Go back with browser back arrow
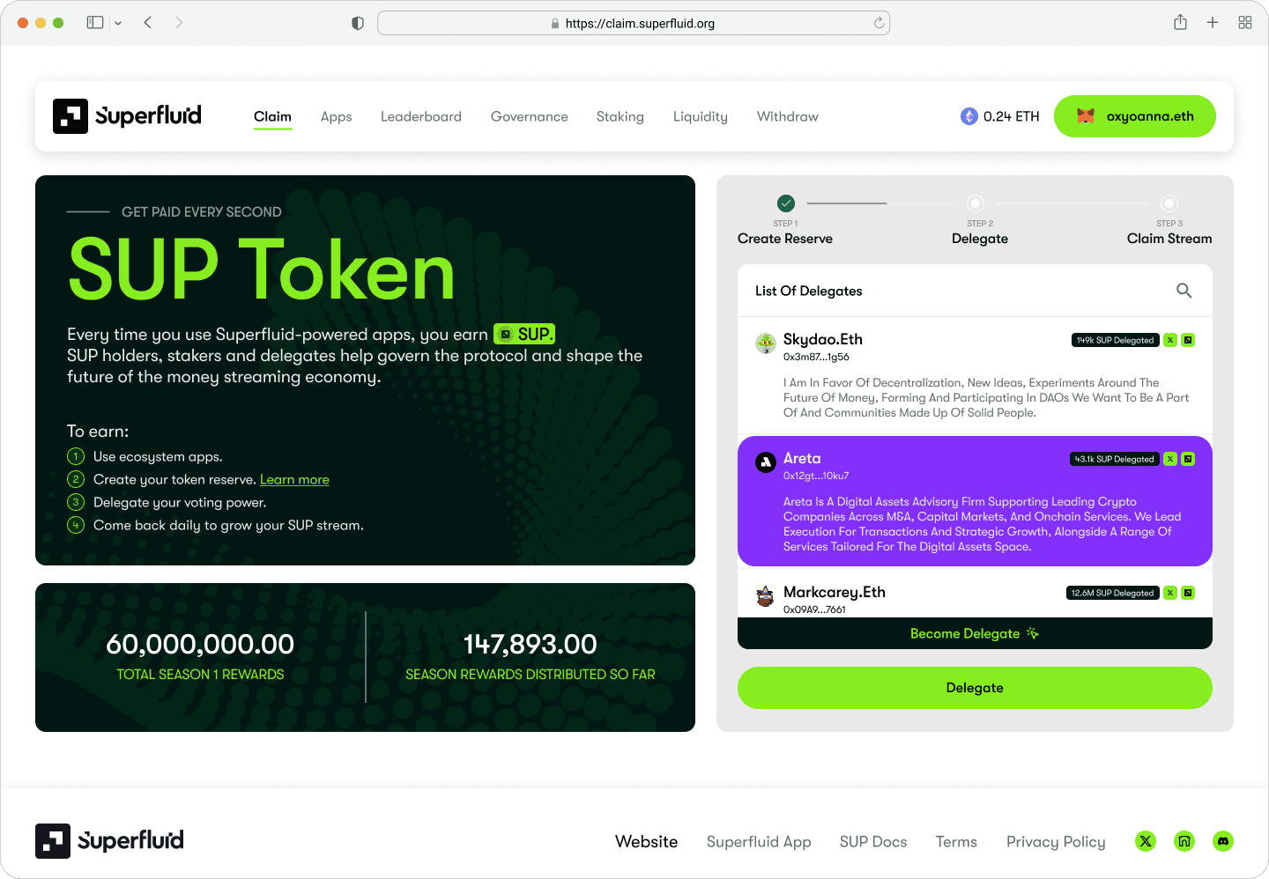 148,23
